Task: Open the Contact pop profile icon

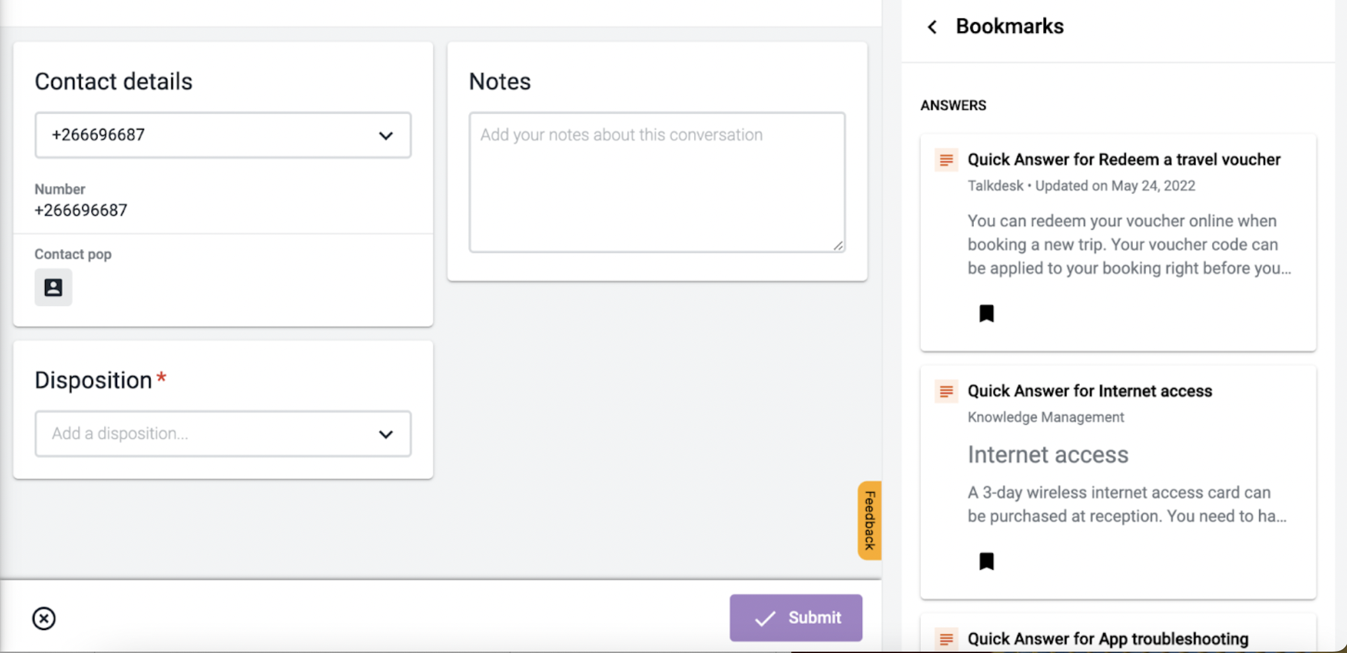Action: click(x=53, y=287)
